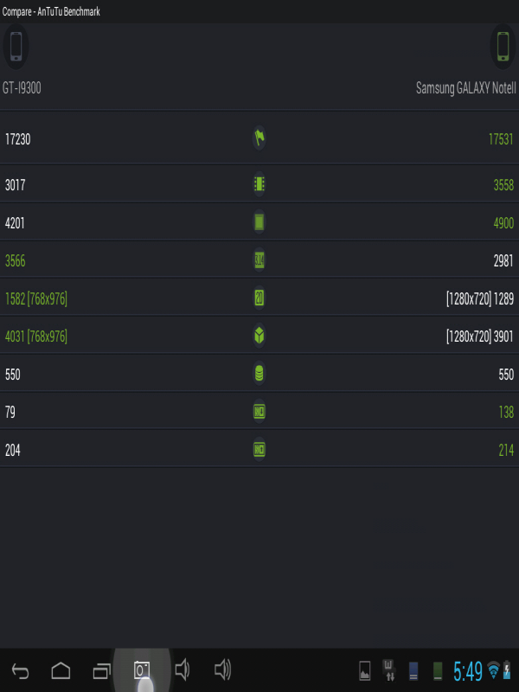The height and width of the screenshot is (692, 519).
Task: Take a screenshot with the camera button
Action: click(142, 670)
